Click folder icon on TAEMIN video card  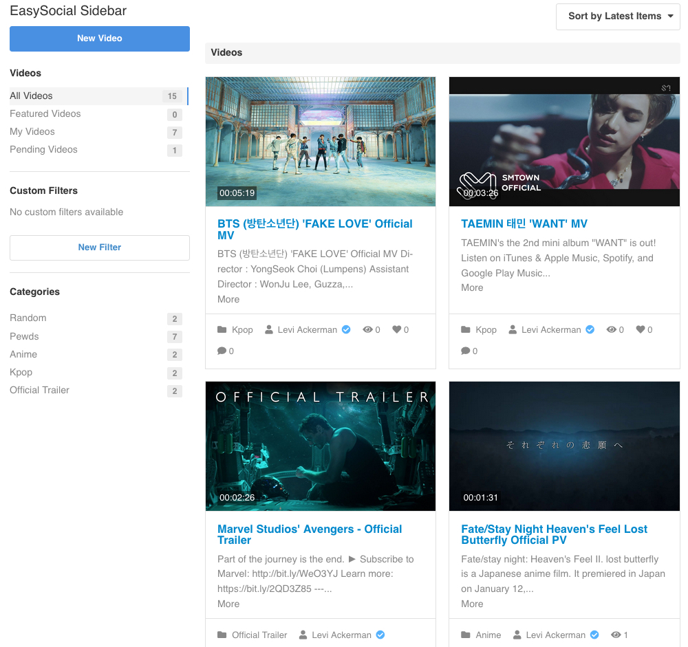point(466,329)
